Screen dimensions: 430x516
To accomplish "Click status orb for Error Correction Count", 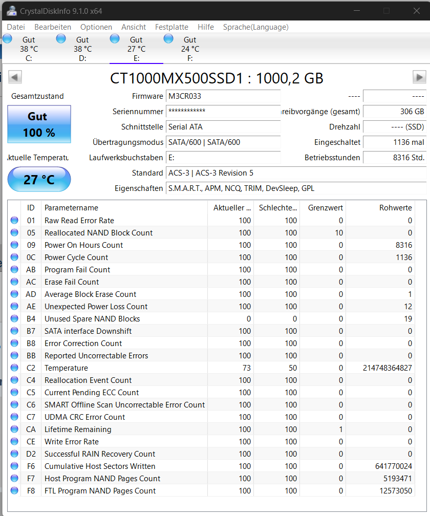I will coord(14,343).
